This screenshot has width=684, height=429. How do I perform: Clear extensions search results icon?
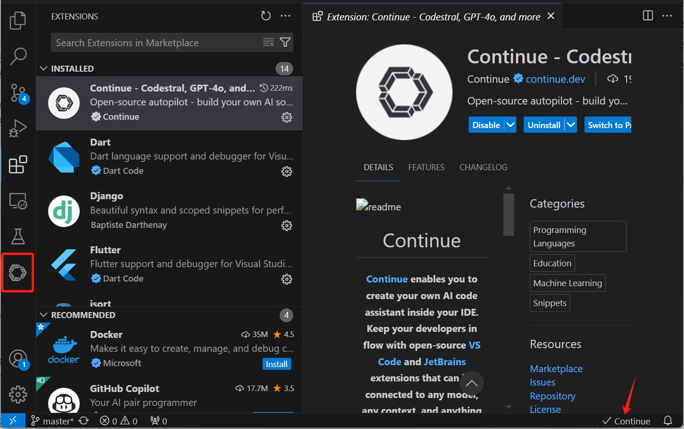[x=269, y=43]
